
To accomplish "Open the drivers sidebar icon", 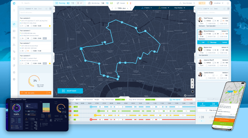I will pos(14,45).
